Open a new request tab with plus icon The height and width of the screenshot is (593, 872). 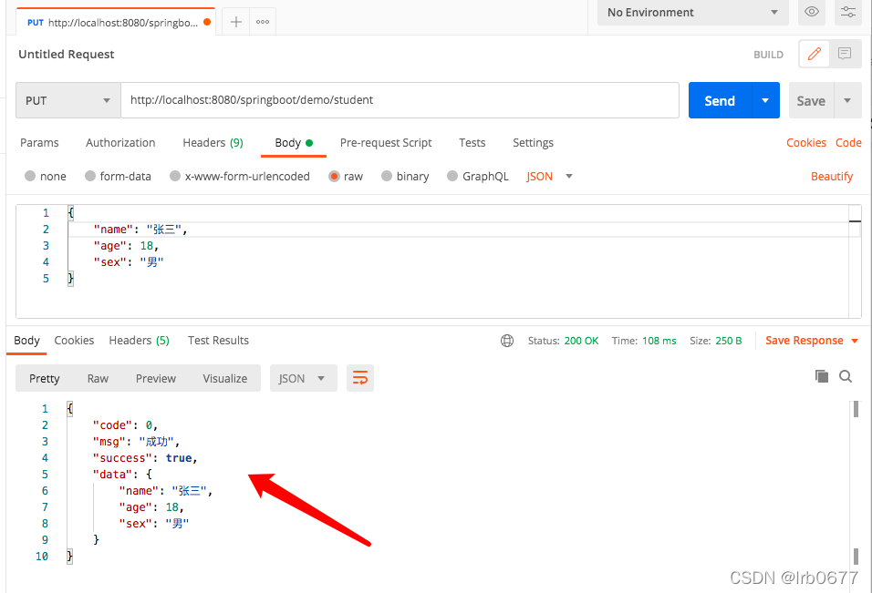pyautogui.click(x=236, y=22)
